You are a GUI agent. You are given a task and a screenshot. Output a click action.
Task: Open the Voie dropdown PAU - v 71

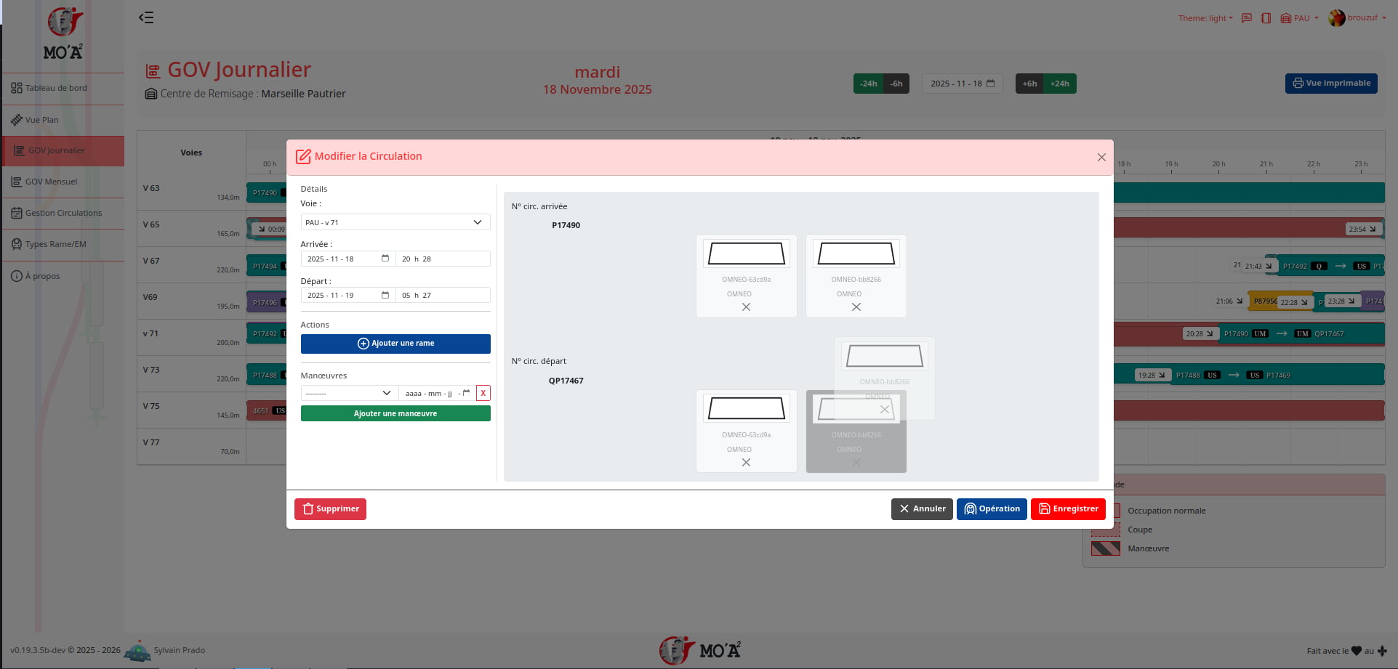click(395, 222)
